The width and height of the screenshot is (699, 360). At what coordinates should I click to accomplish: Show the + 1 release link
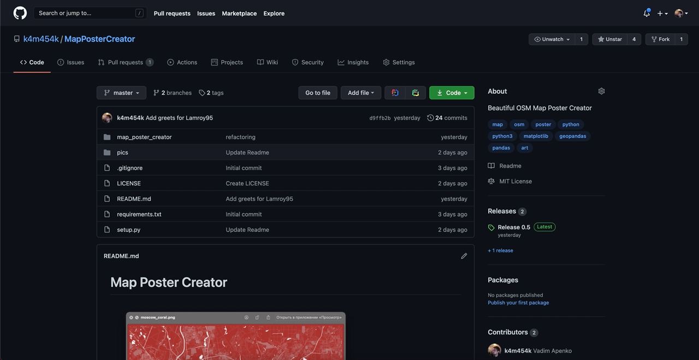tap(500, 250)
